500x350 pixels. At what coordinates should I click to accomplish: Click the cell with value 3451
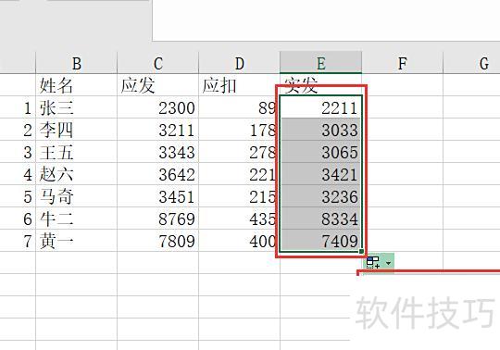[157, 196]
